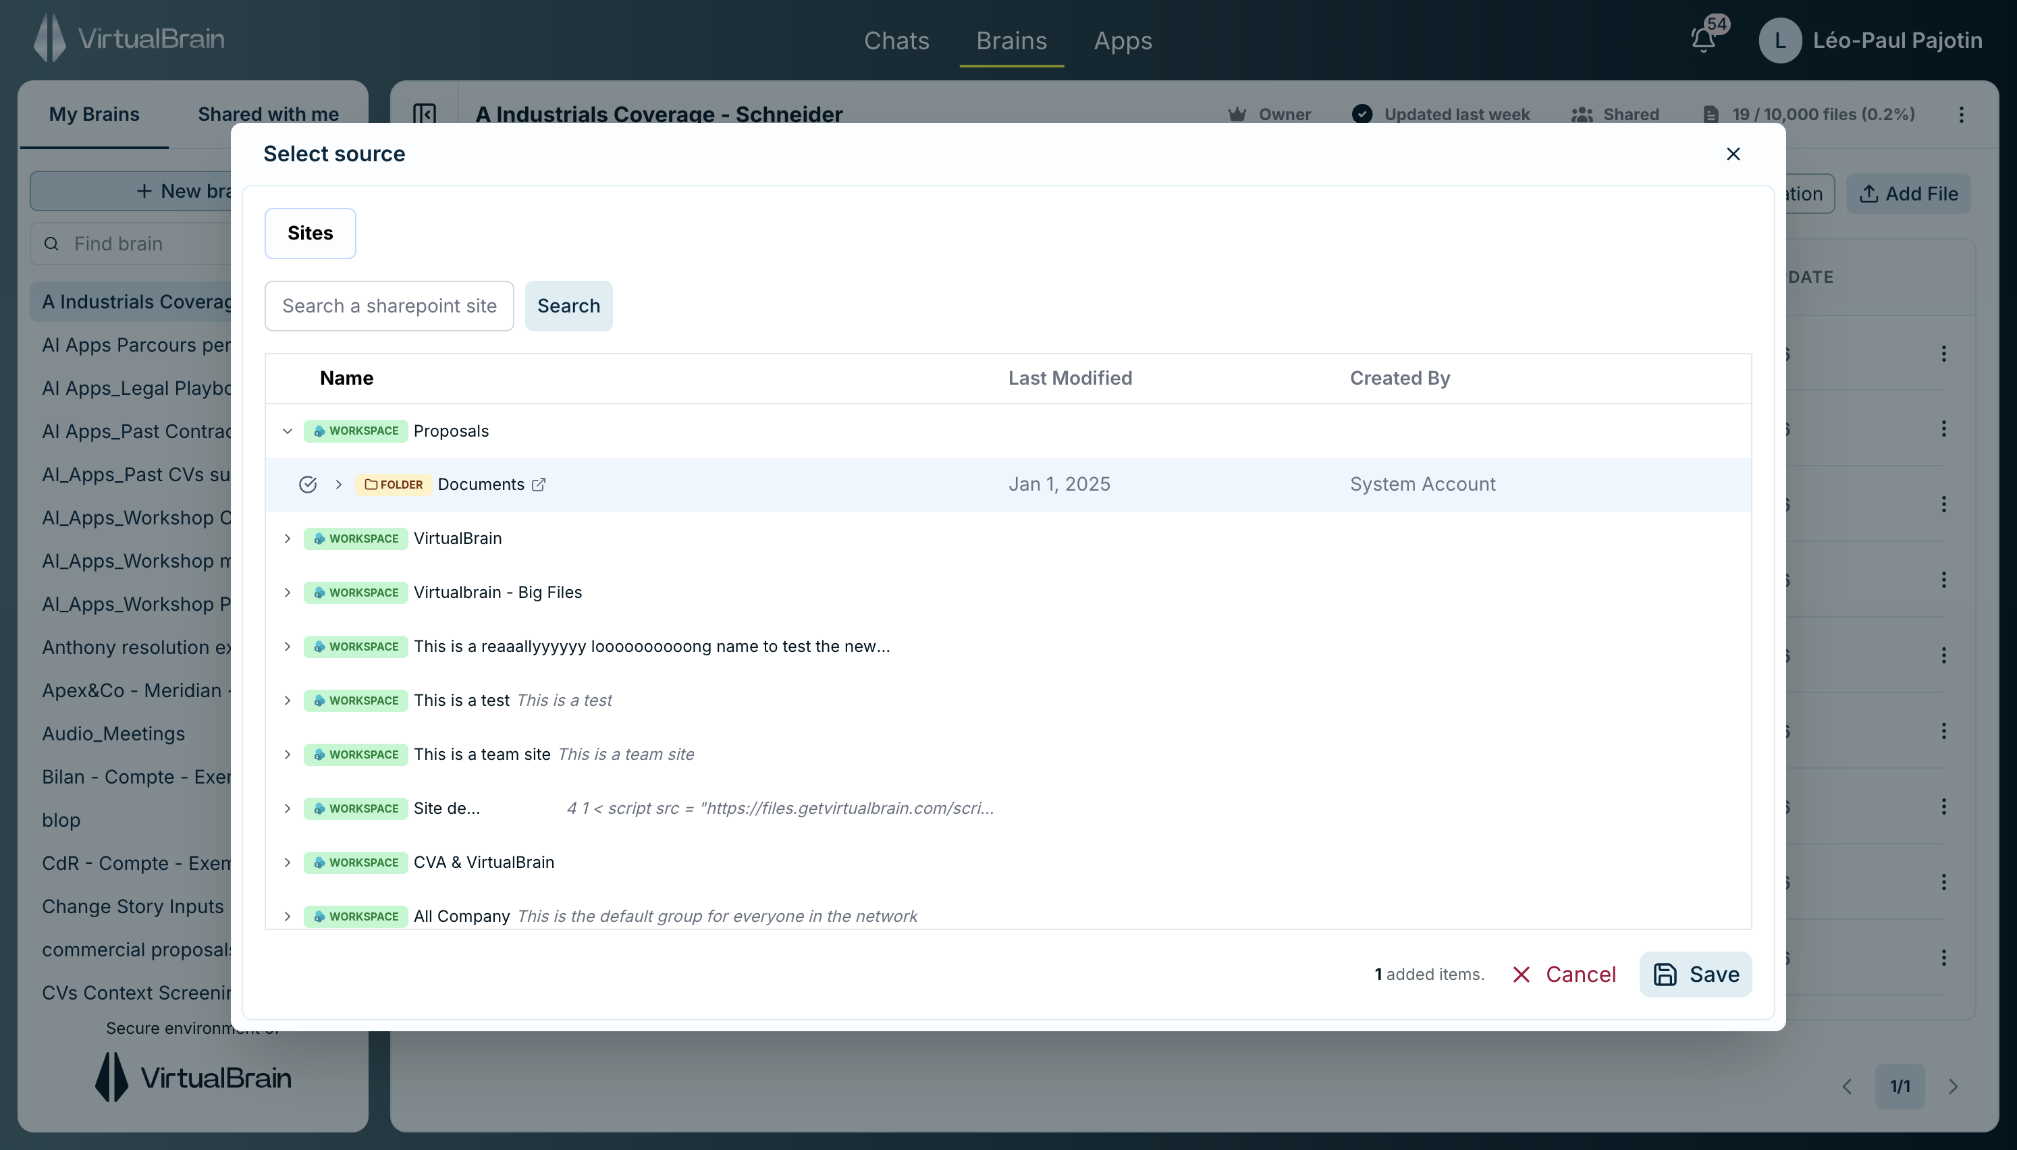Click the search magnifier in Find brain

click(x=51, y=244)
